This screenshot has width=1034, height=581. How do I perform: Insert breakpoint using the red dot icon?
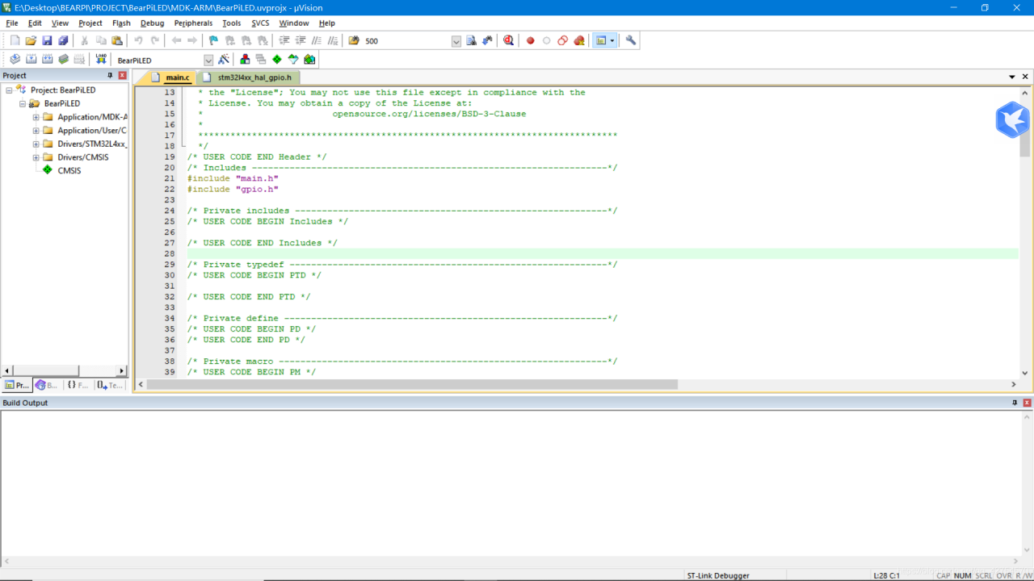tap(531, 40)
